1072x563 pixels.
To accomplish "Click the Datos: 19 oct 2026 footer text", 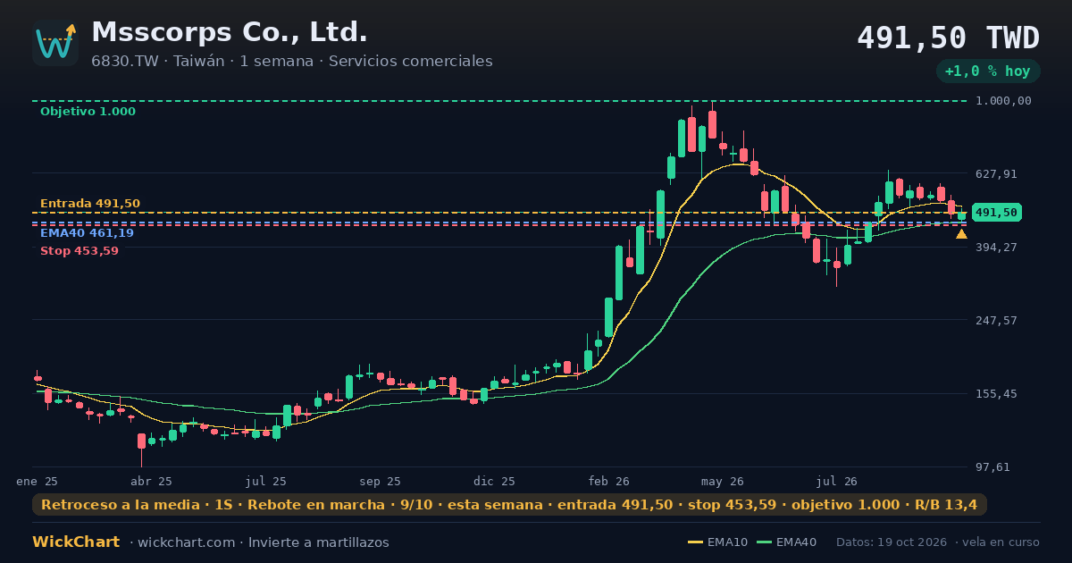I will pos(892,542).
